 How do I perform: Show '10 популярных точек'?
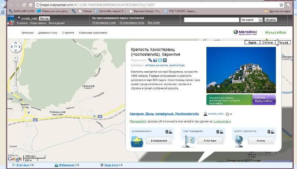pos(132,23)
